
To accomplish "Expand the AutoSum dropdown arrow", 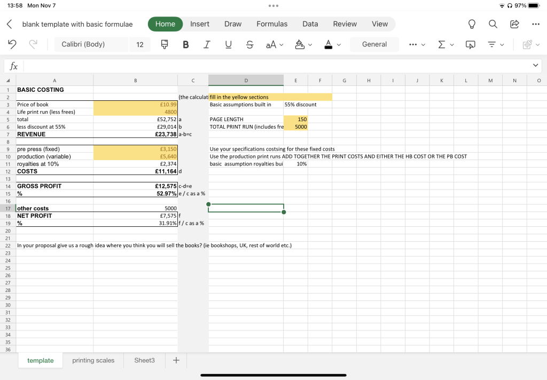I will [452, 45].
